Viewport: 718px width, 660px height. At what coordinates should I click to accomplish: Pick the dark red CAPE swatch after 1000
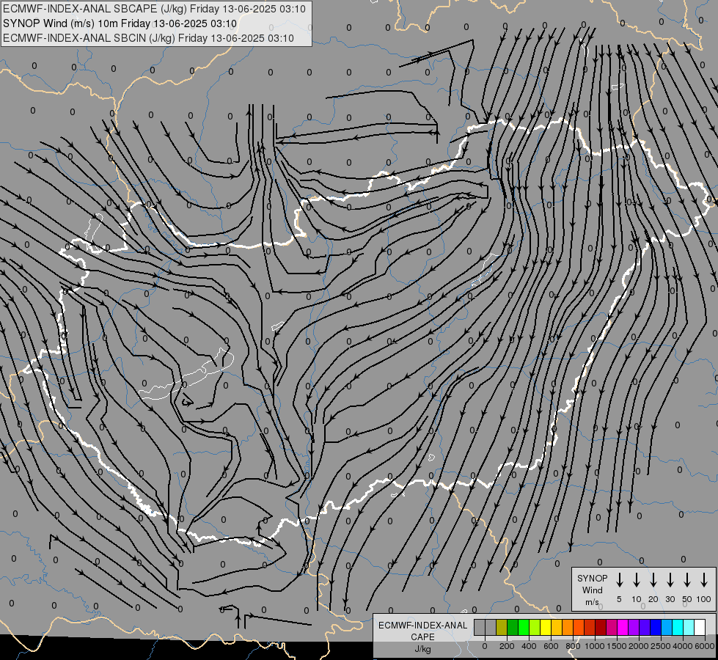tap(601, 627)
